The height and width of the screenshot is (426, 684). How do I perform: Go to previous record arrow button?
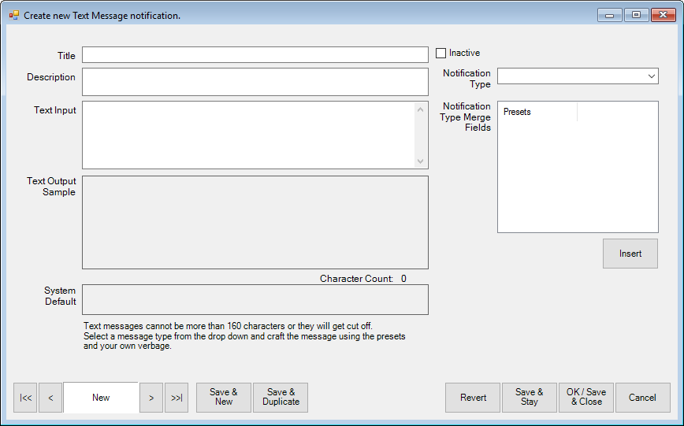pyautogui.click(x=50, y=398)
